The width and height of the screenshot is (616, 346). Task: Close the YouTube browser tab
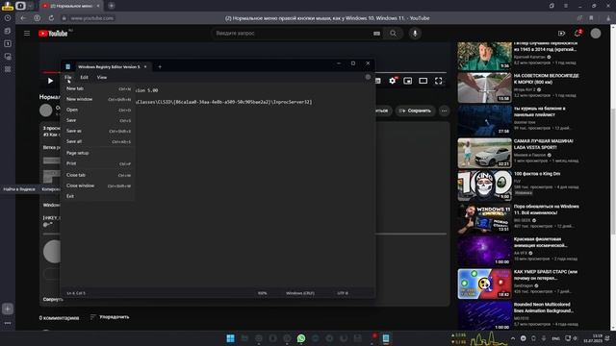[x=98, y=6]
